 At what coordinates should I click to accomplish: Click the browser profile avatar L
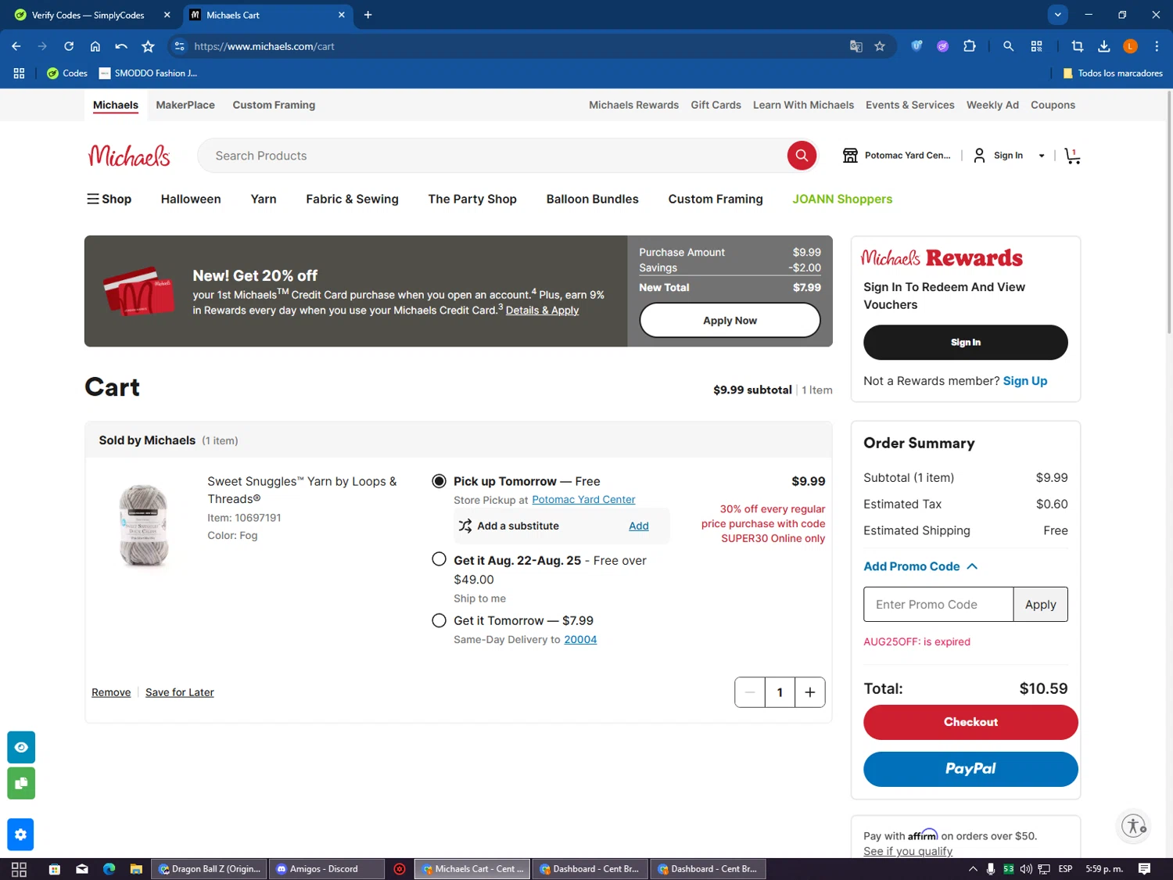(x=1130, y=46)
